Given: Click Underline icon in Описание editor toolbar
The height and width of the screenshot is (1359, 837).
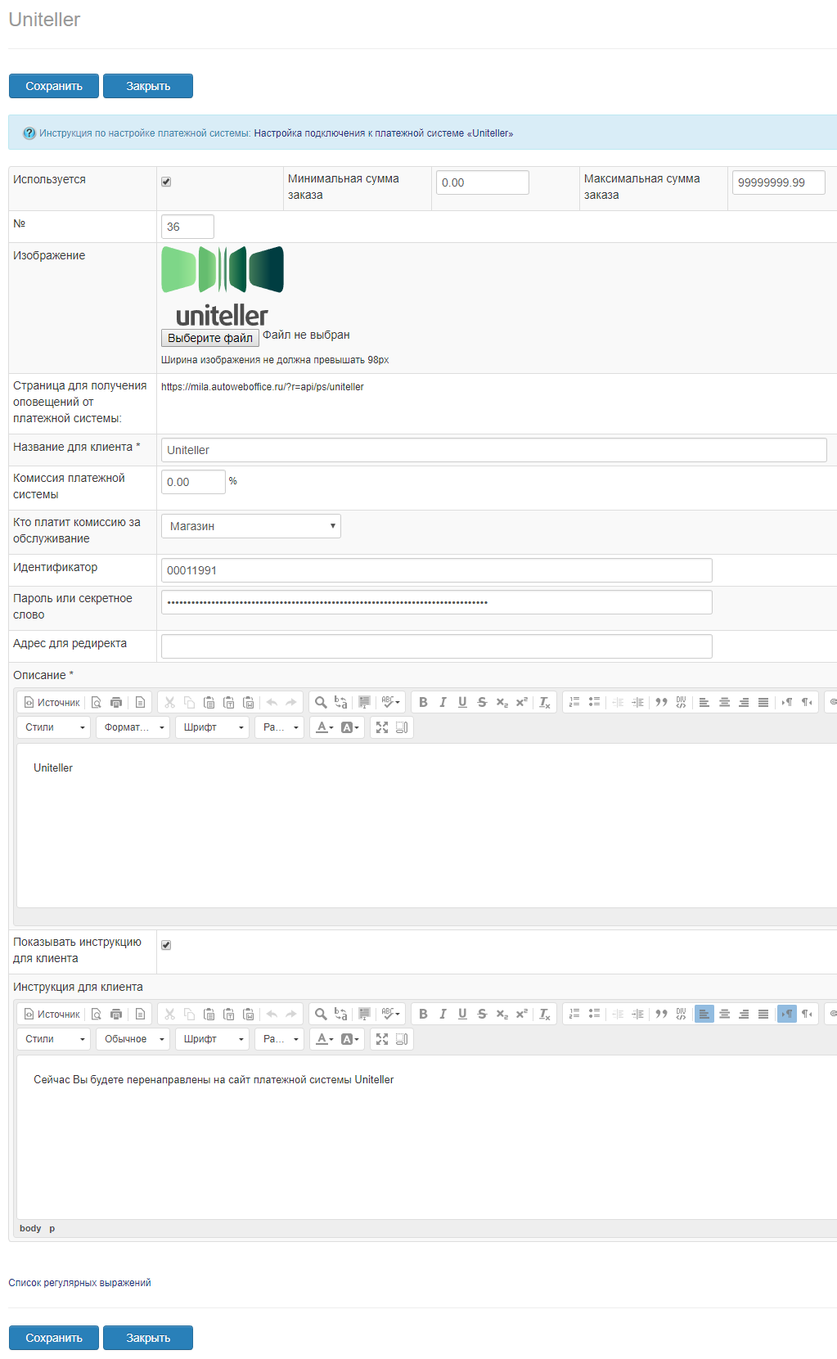Looking at the screenshot, I should 462,702.
